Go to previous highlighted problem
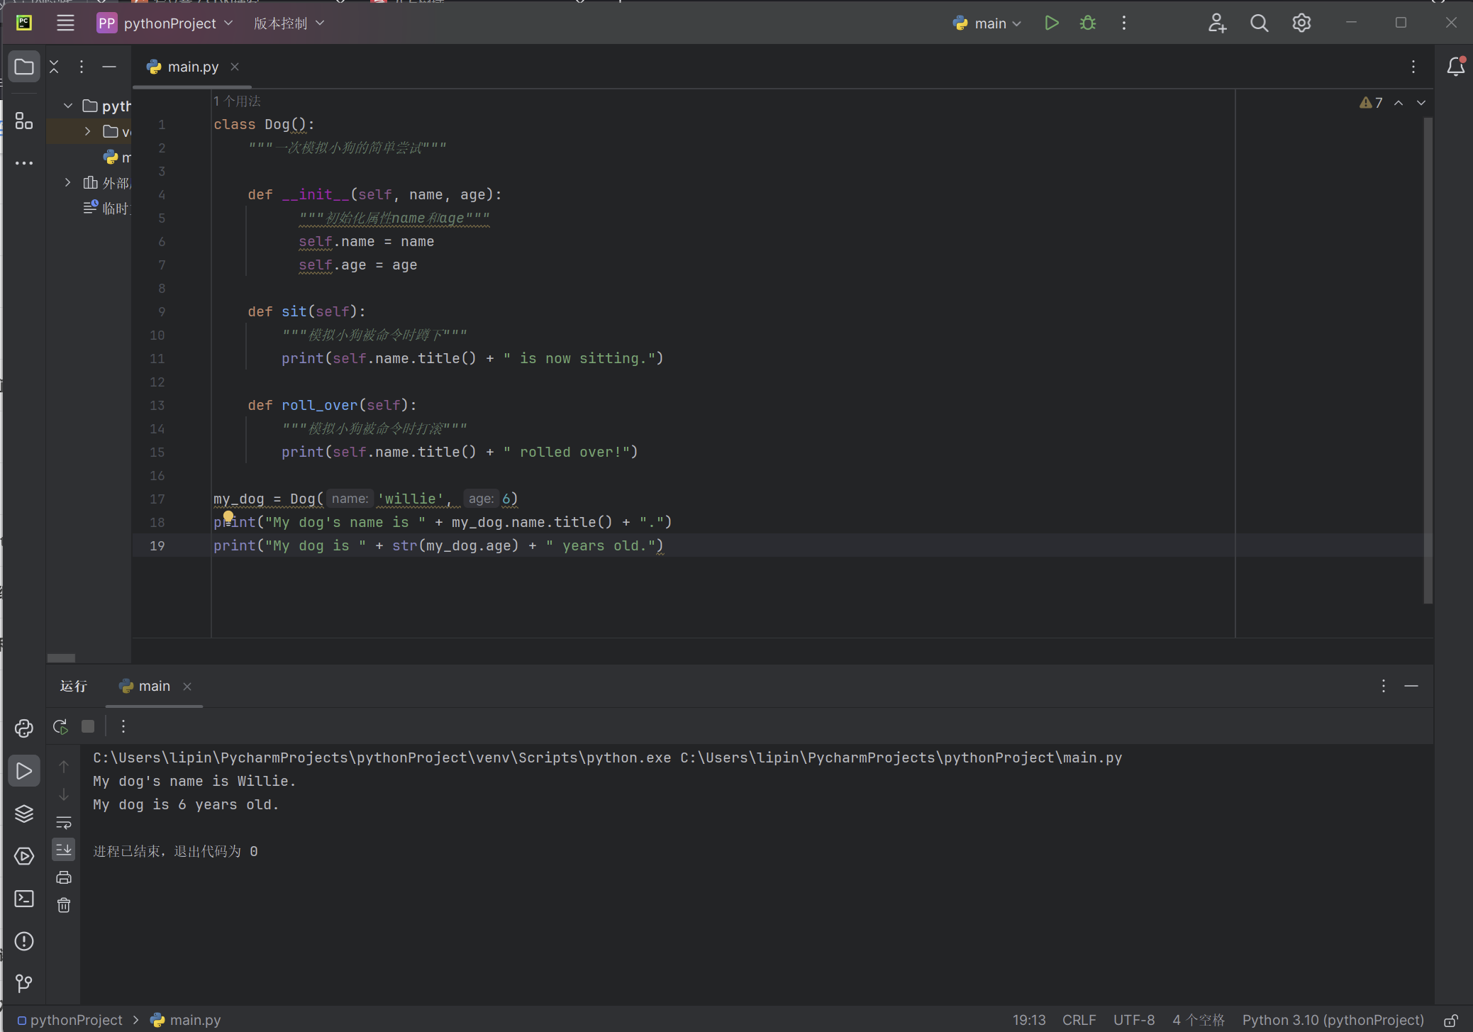Screen dimensions: 1473x1032 tap(1399, 103)
